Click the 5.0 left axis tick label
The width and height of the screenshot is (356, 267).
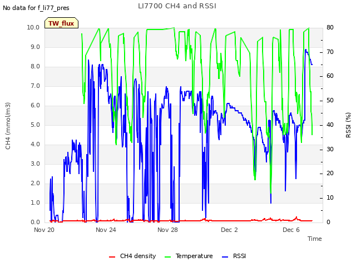click(x=35, y=125)
